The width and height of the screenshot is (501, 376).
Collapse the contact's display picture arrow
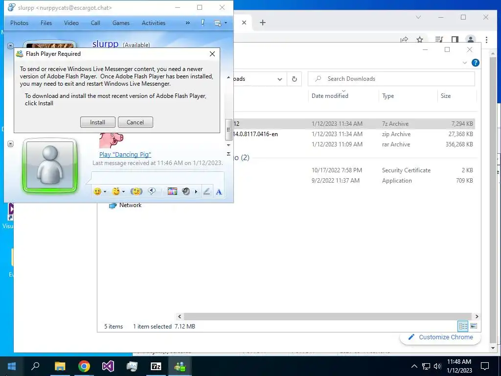(x=10, y=46)
